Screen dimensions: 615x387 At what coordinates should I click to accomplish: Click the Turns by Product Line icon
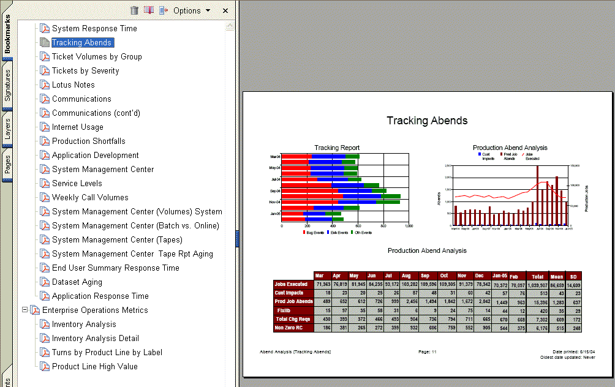point(45,353)
